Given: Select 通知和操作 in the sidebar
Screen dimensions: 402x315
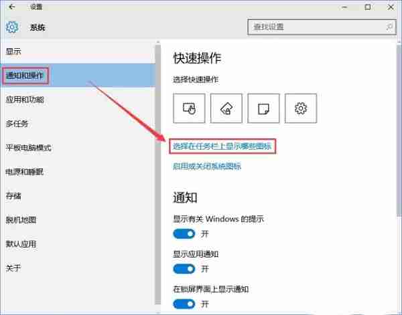Looking at the screenshot, I should pos(78,76).
